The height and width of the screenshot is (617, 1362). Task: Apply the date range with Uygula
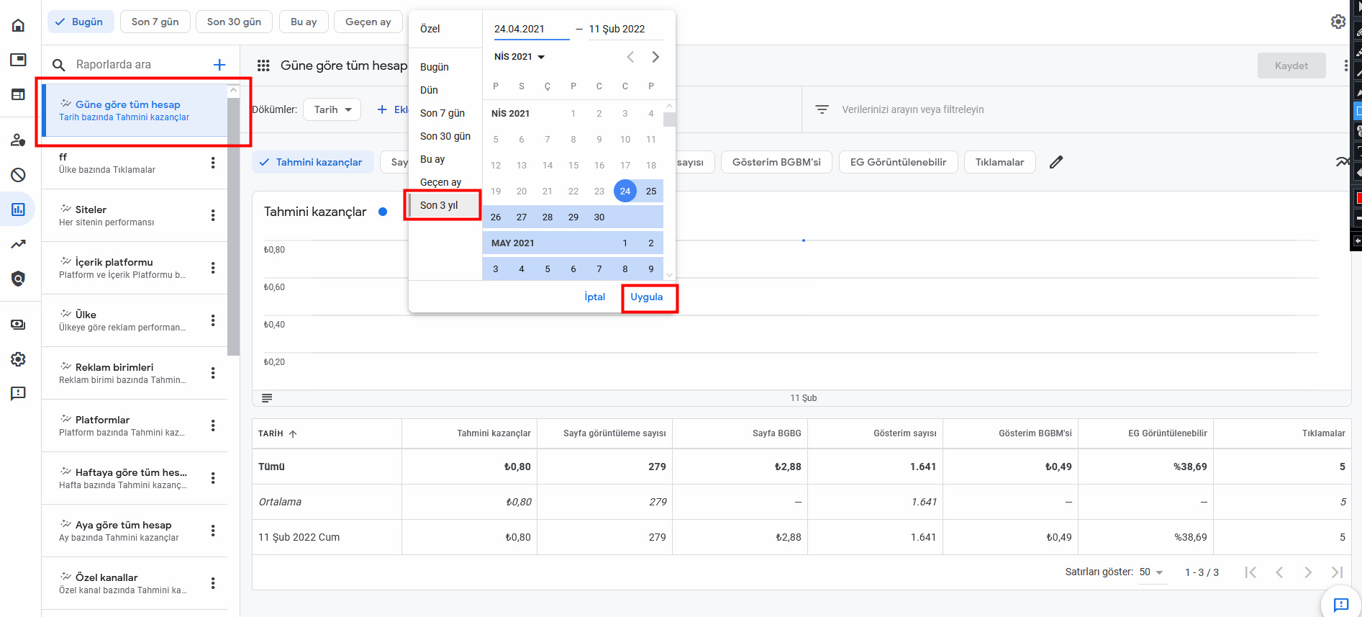click(x=647, y=297)
